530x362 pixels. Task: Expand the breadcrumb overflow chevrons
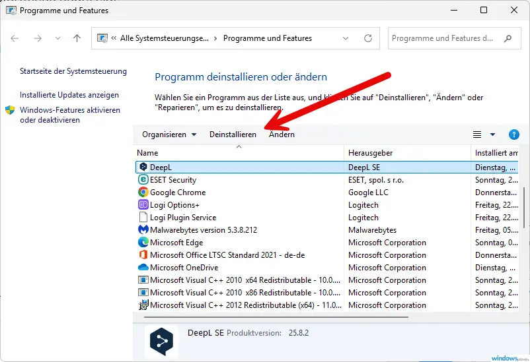pyautogui.click(x=114, y=38)
